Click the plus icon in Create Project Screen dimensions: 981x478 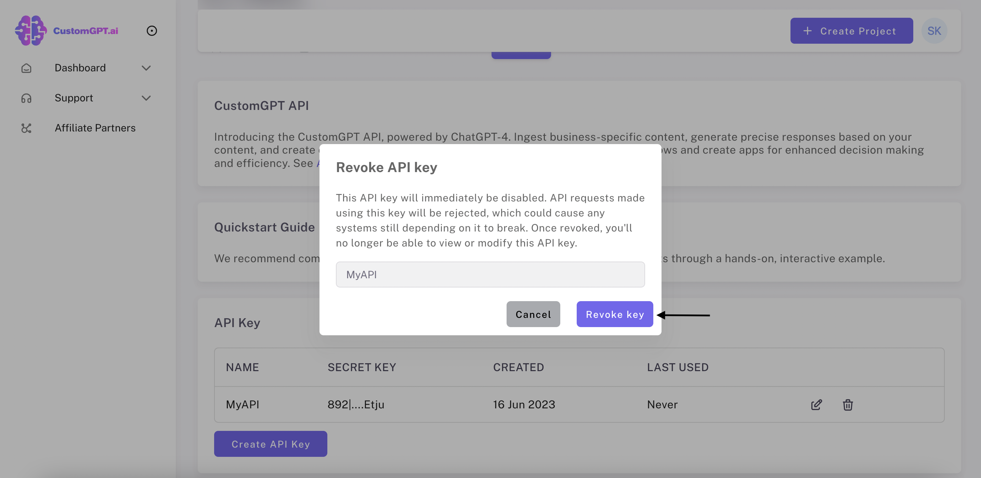(x=807, y=31)
